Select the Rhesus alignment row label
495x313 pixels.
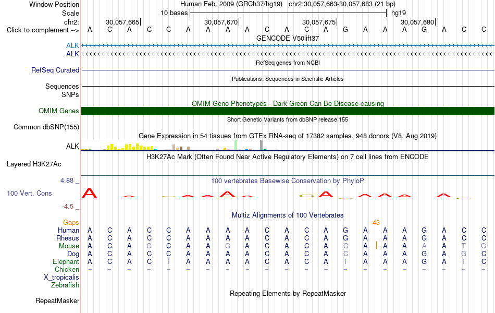point(68,238)
